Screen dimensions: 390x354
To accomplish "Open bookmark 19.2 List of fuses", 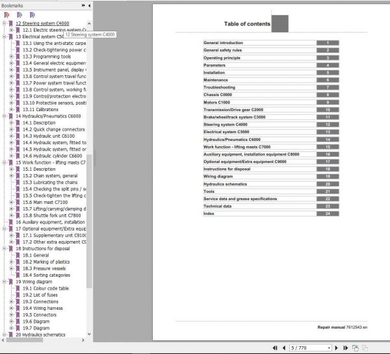I will (40, 295).
